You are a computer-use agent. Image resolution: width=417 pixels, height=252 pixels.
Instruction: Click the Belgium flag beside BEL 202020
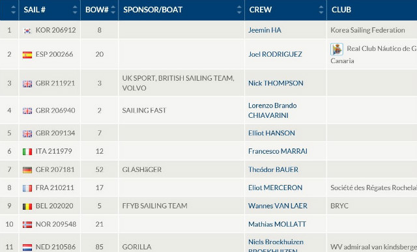27,206
